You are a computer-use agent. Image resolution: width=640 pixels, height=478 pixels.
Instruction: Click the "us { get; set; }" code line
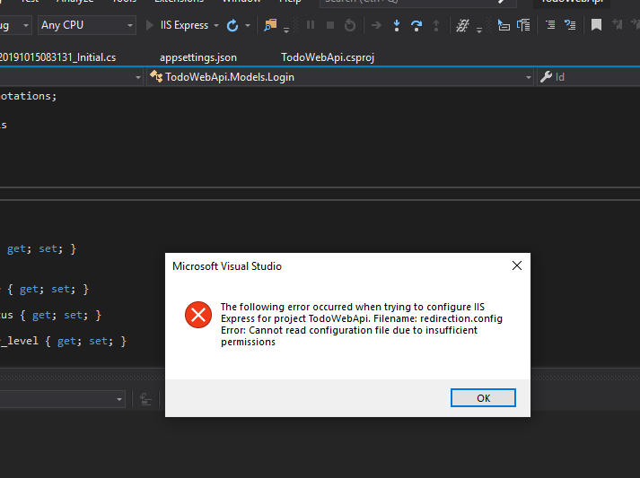(x=50, y=316)
